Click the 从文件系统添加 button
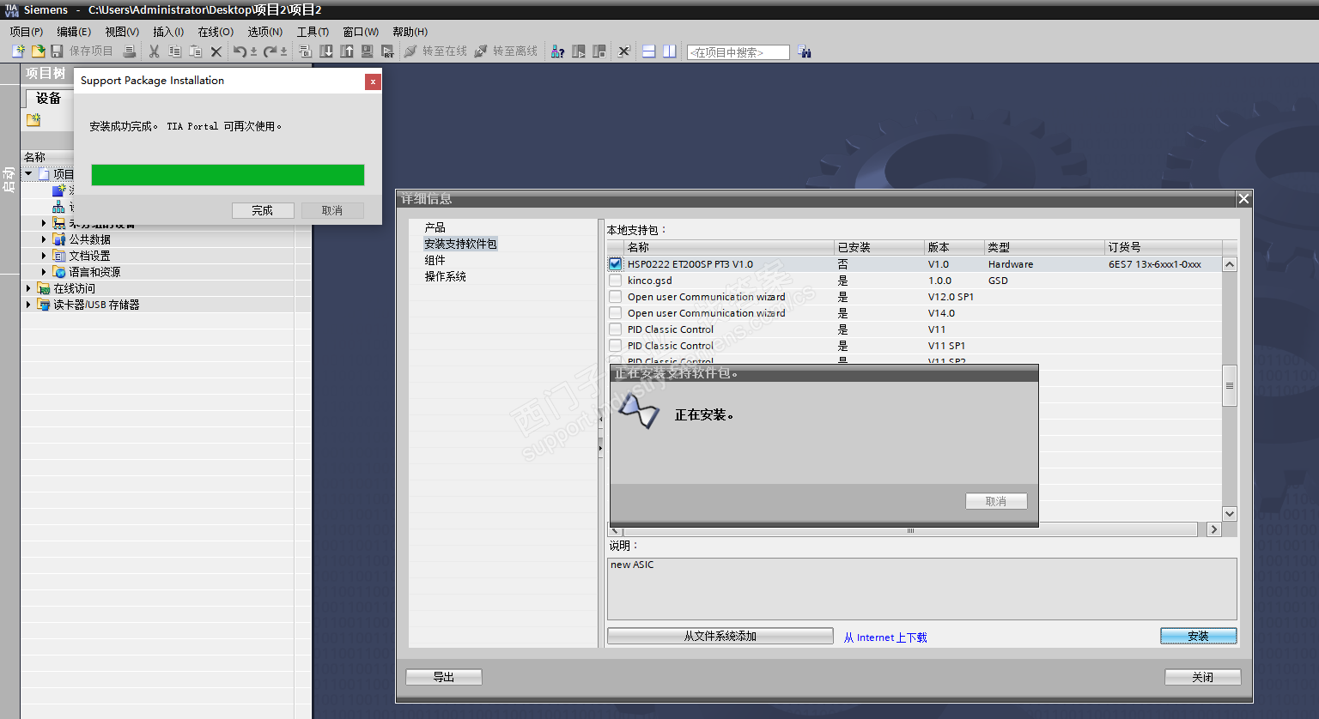Viewport: 1319px width, 719px height. 720,636
